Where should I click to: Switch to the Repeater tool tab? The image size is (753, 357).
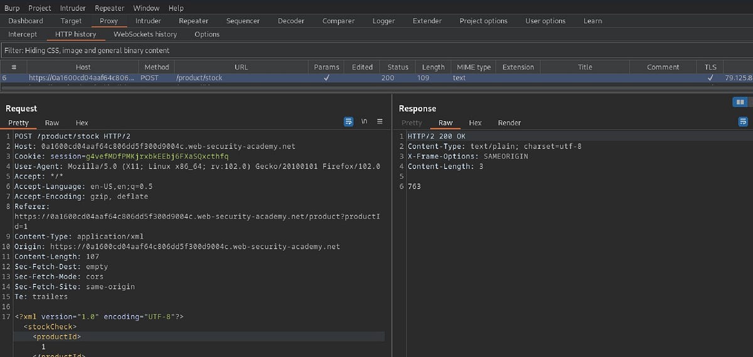(x=193, y=21)
